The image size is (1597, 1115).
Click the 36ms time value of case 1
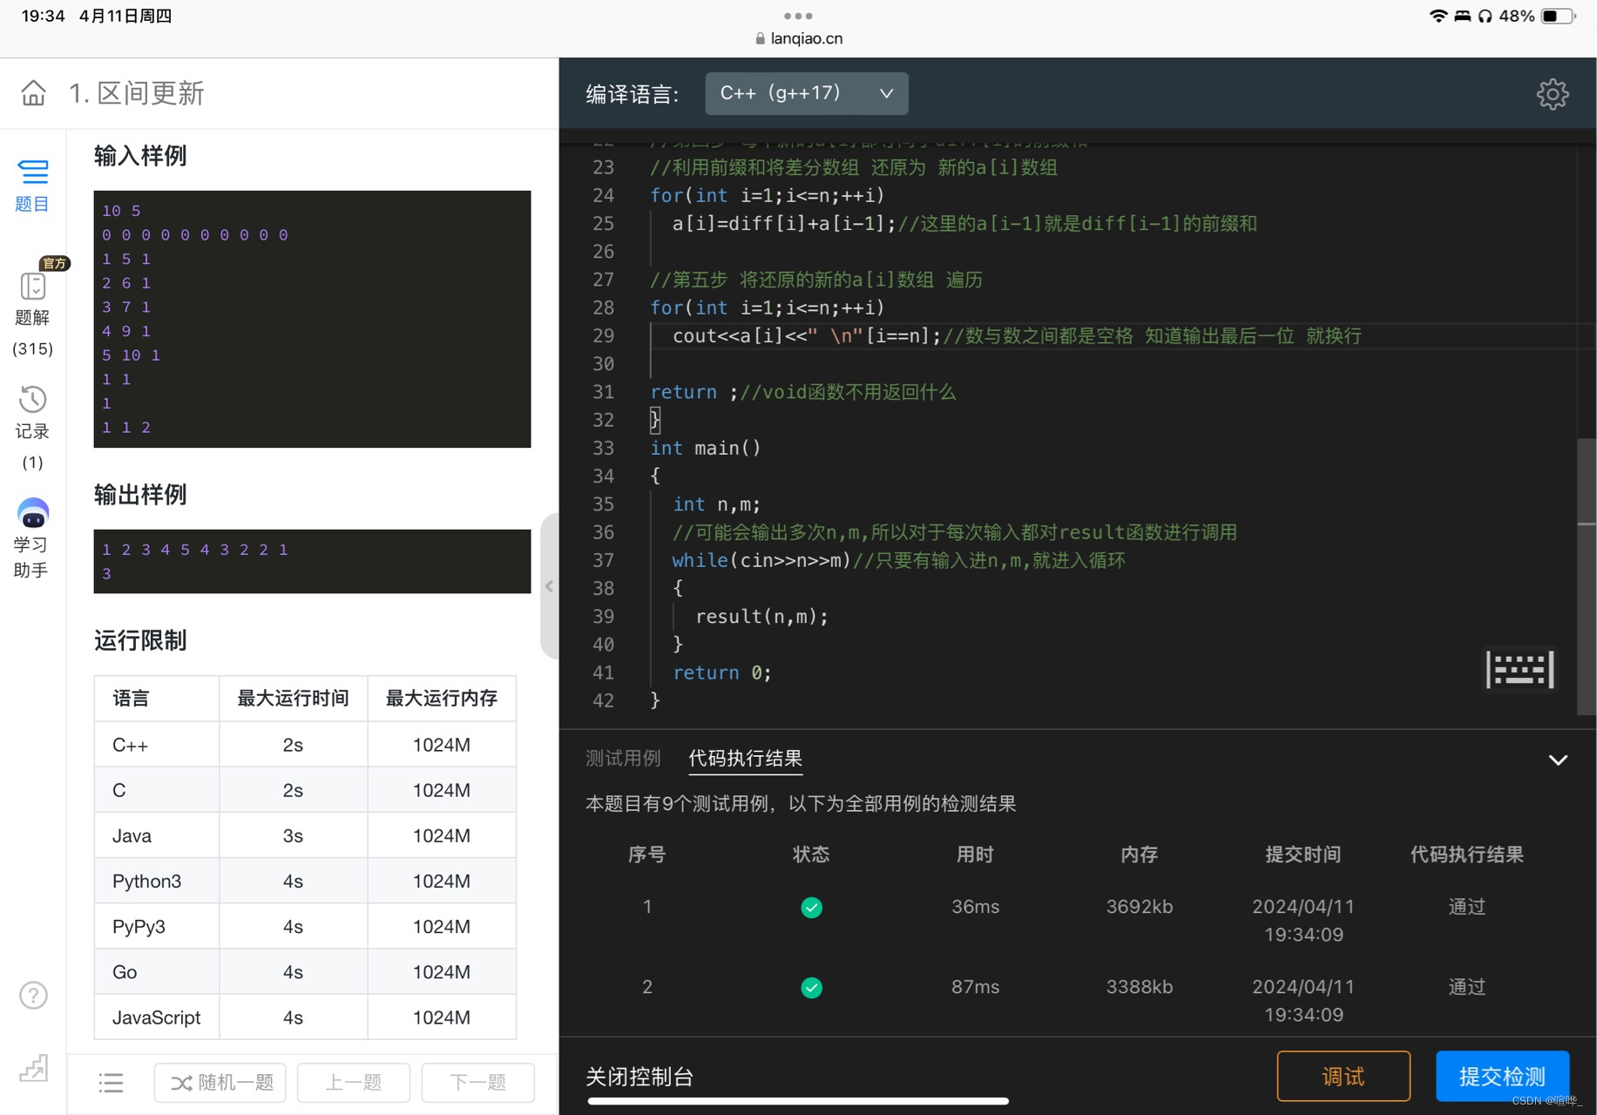click(975, 907)
